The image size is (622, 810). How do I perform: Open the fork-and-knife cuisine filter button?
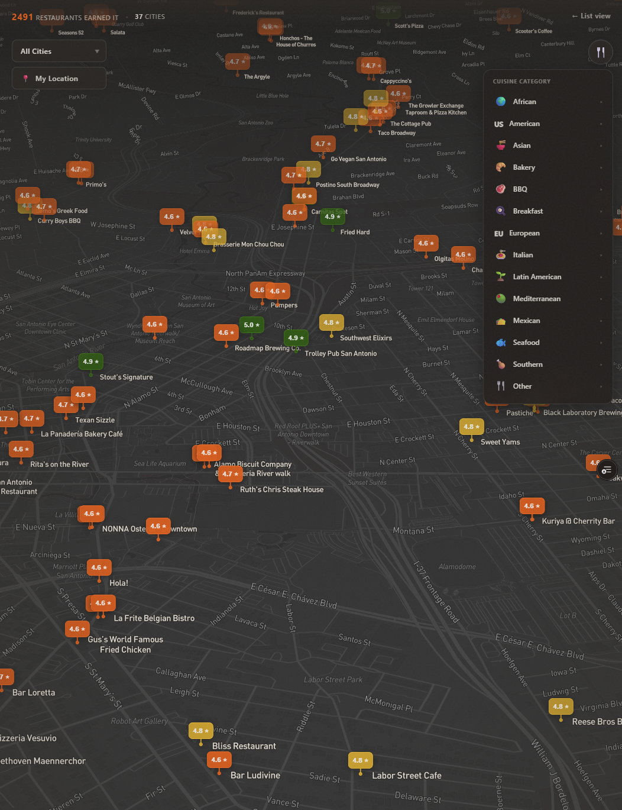click(x=600, y=52)
